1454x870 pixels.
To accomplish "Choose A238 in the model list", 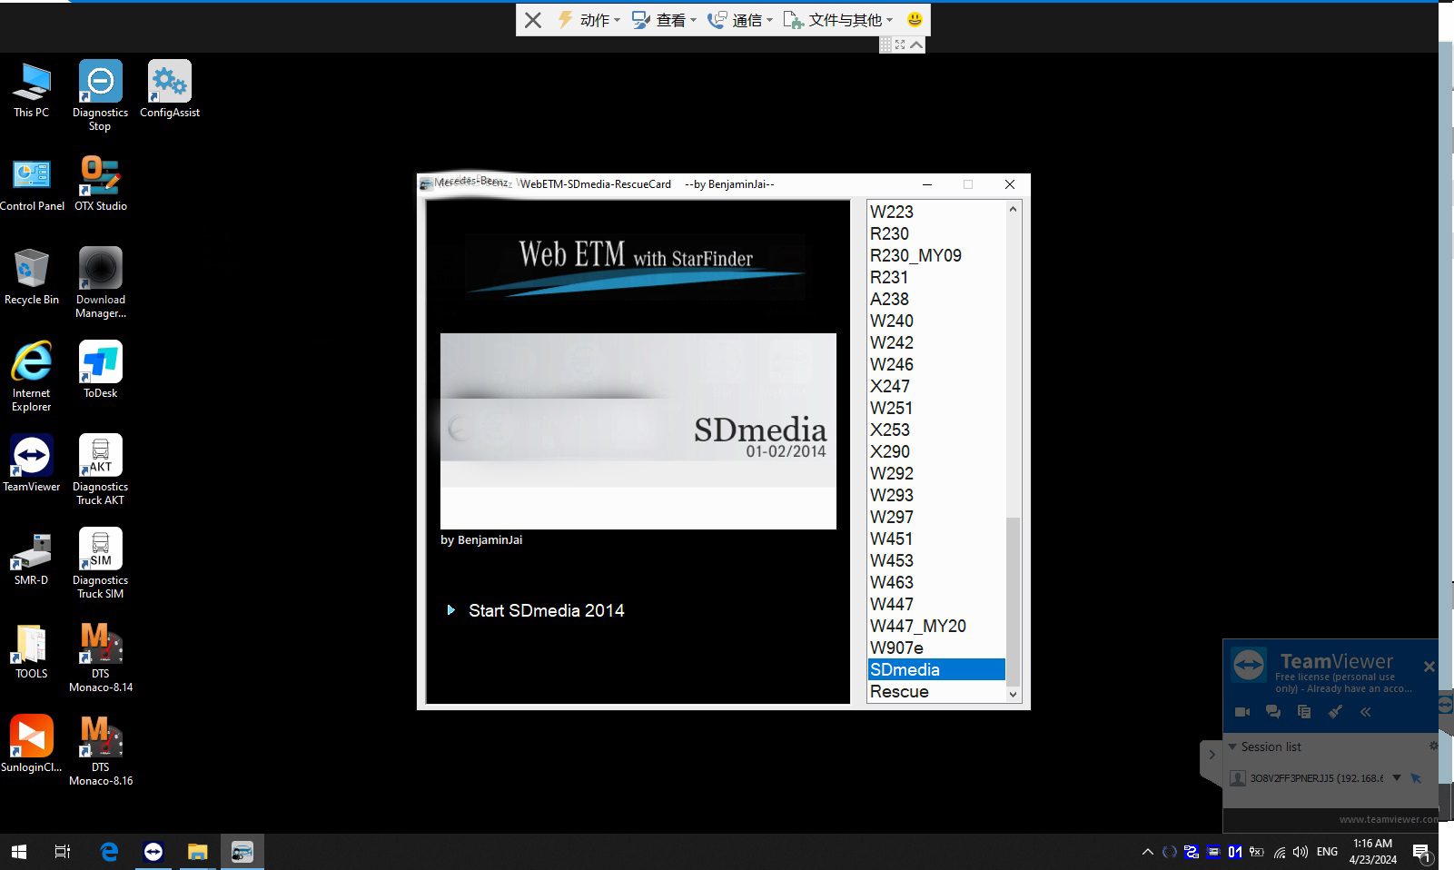I will 936,299.
